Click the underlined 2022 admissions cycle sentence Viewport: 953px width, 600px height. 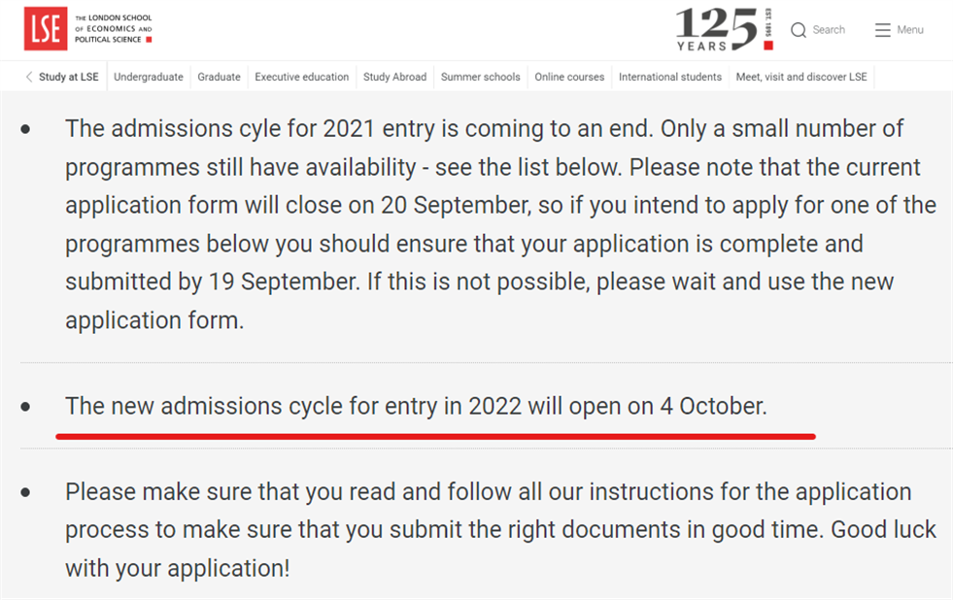coord(417,406)
